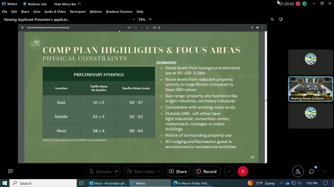Screen dimensions: 334x187
Task: Switch to the In-Person Public Testi... Edge window
Action: coord(192,183)
